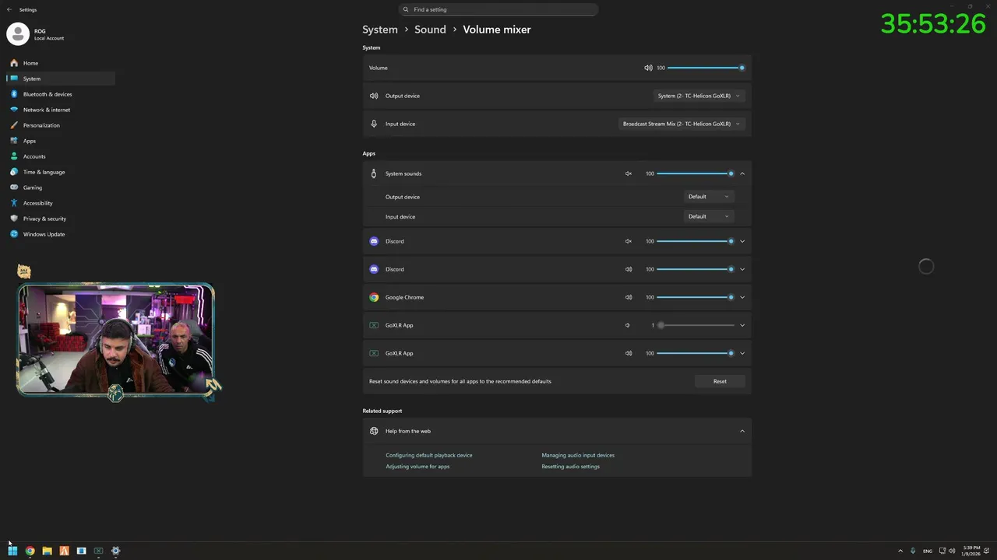Viewport: 997px width, 560px height.
Task: Click the Privacy & security shield icon
Action: click(x=14, y=219)
